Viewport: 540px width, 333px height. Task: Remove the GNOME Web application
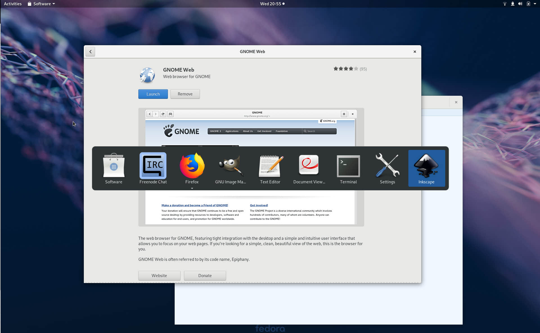pyautogui.click(x=185, y=94)
